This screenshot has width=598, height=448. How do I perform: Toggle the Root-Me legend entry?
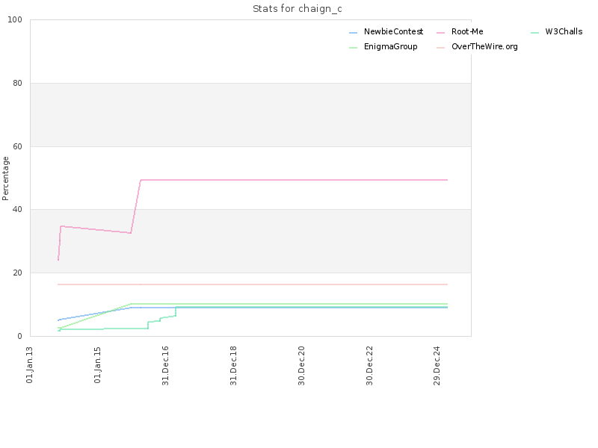click(460, 31)
